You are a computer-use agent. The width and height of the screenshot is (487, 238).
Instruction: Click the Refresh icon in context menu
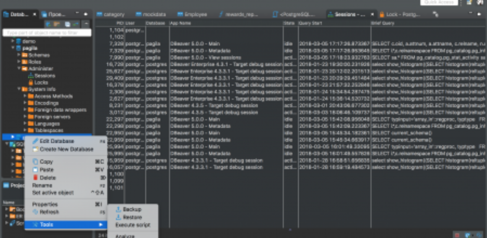pyautogui.click(x=36, y=212)
